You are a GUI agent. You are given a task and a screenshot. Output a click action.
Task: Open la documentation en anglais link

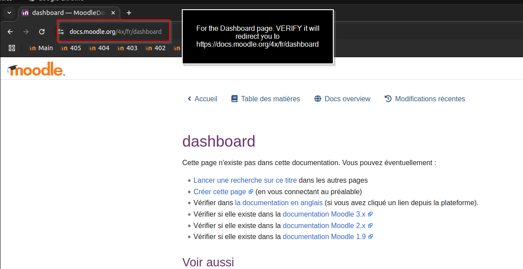pos(279,203)
